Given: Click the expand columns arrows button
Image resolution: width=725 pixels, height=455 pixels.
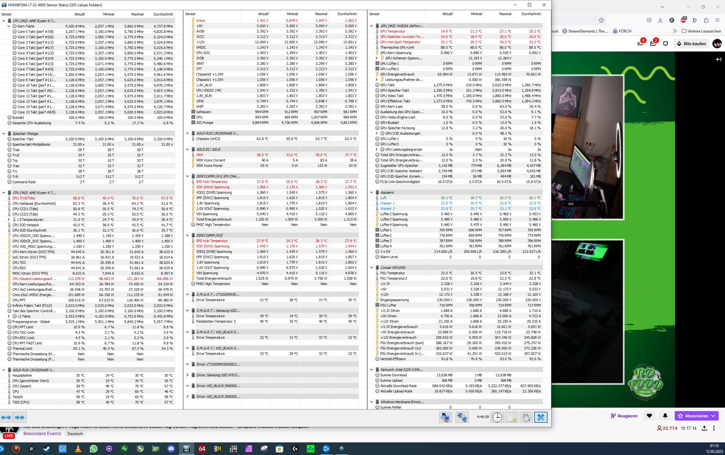Looking at the screenshot, I should 6,417.
